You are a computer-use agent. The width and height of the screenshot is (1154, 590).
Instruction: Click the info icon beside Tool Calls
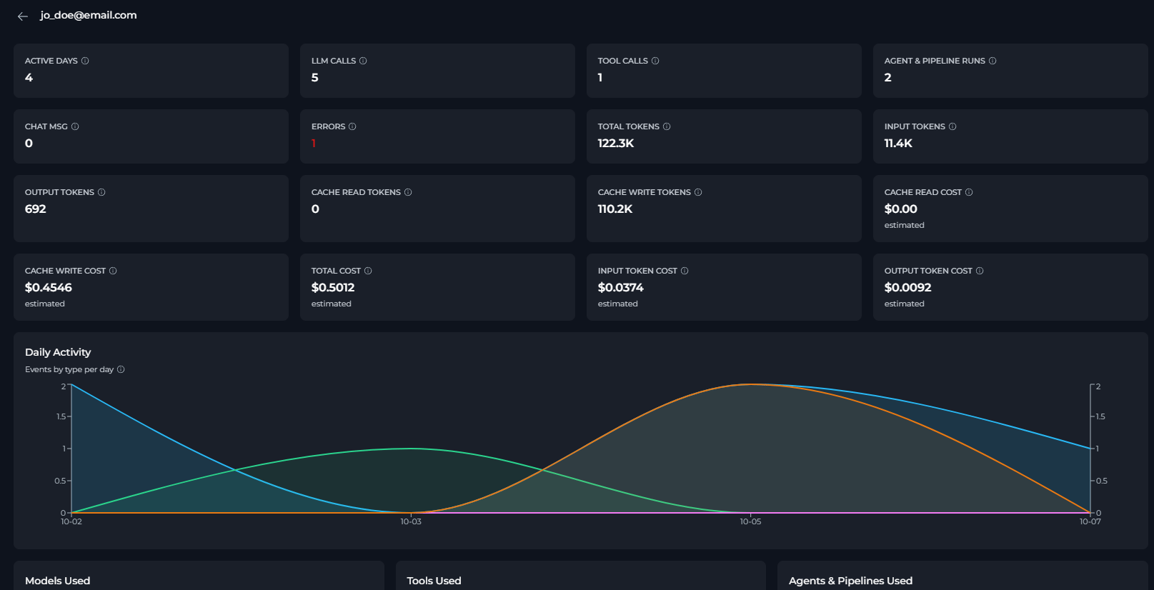click(x=655, y=61)
